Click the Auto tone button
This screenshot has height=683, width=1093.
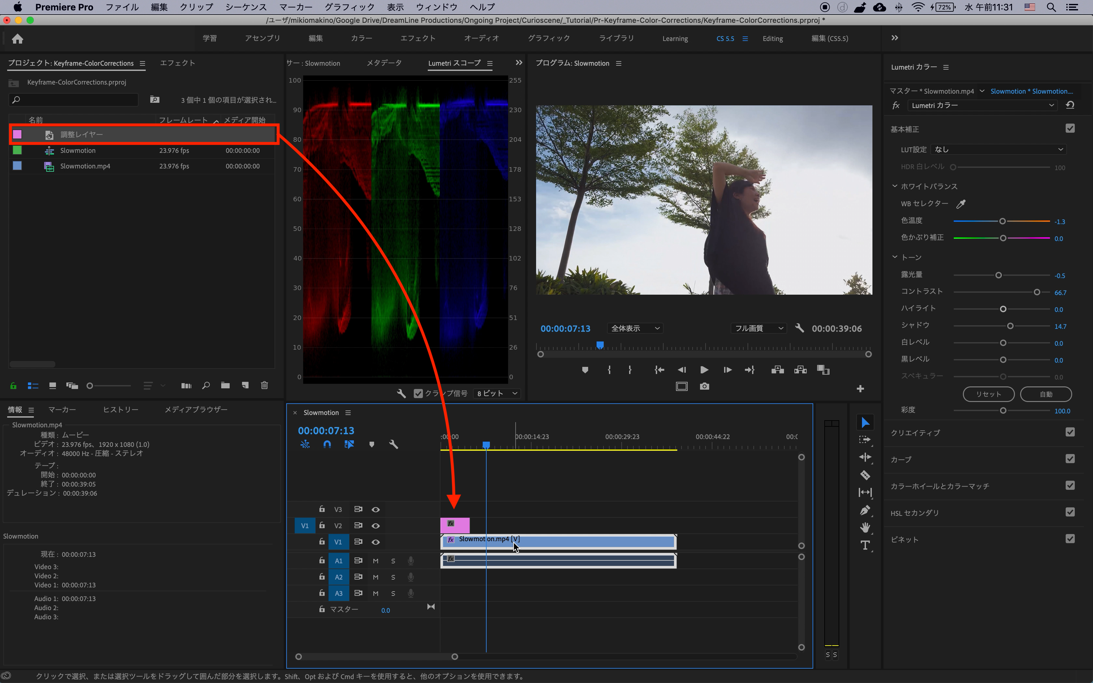coord(1046,394)
